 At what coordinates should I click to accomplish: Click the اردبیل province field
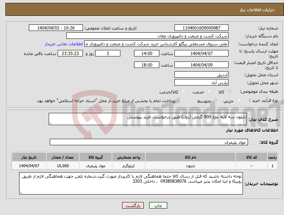(201, 74)
